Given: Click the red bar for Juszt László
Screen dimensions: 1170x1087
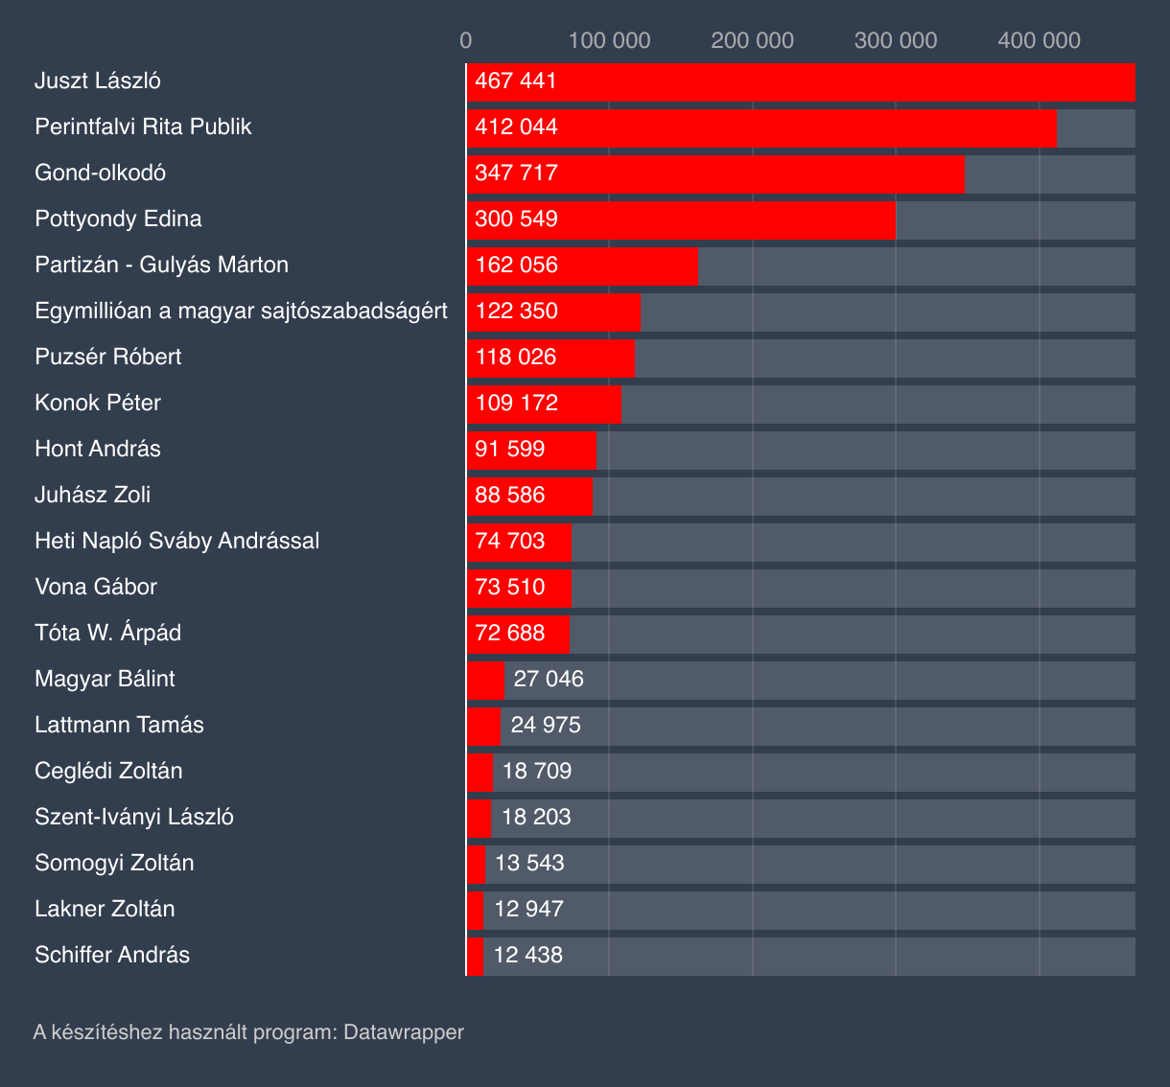Looking at the screenshot, I should [x=800, y=81].
